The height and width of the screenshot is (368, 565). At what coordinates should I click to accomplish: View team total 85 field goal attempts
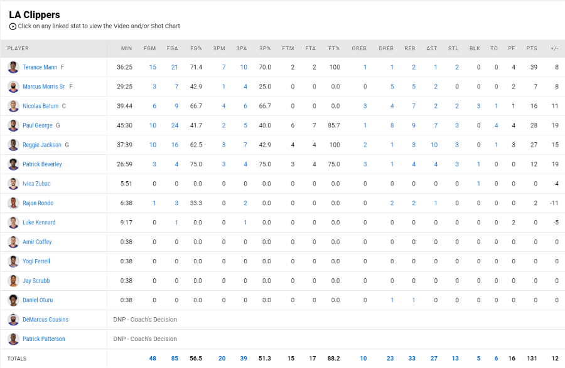click(x=175, y=359)
